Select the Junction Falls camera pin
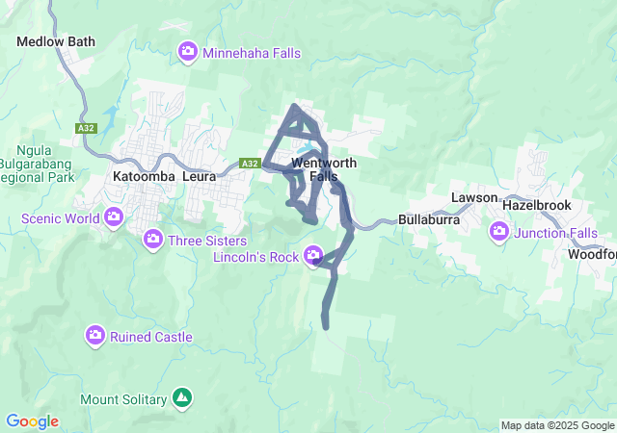 point(499,232)
